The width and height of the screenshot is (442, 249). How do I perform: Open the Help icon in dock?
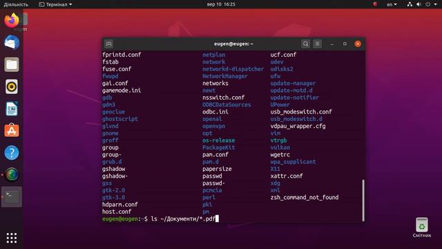12,153
